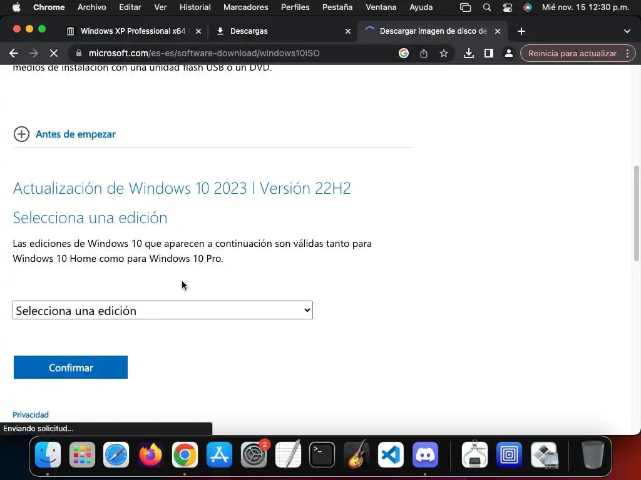Open Spotlight search in menu bar
Screen dimensions: 641x480
coord(486,7)
